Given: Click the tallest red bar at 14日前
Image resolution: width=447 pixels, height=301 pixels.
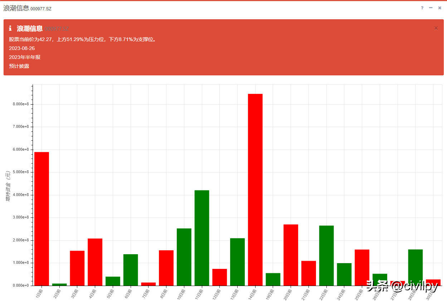Looking at the screenshot, I should click(x=255, y=190).
